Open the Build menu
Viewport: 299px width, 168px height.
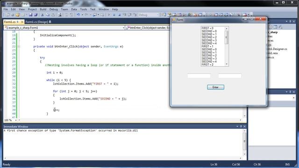coord(43,9)
